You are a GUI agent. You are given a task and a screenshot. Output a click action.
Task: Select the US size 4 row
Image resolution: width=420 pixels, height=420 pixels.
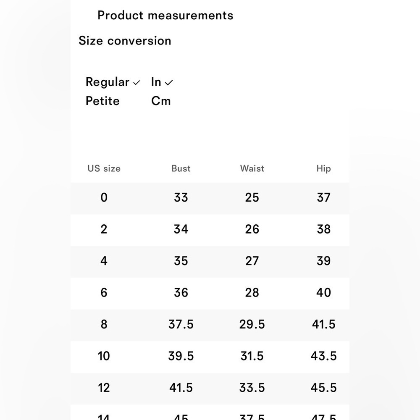click(x=210, y=262)
